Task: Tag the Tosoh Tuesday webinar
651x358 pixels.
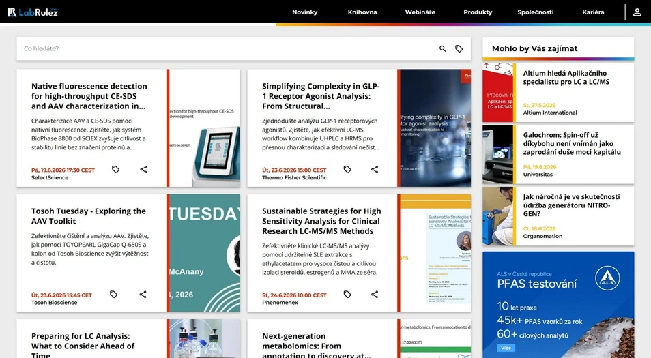Action: (113, 294)
